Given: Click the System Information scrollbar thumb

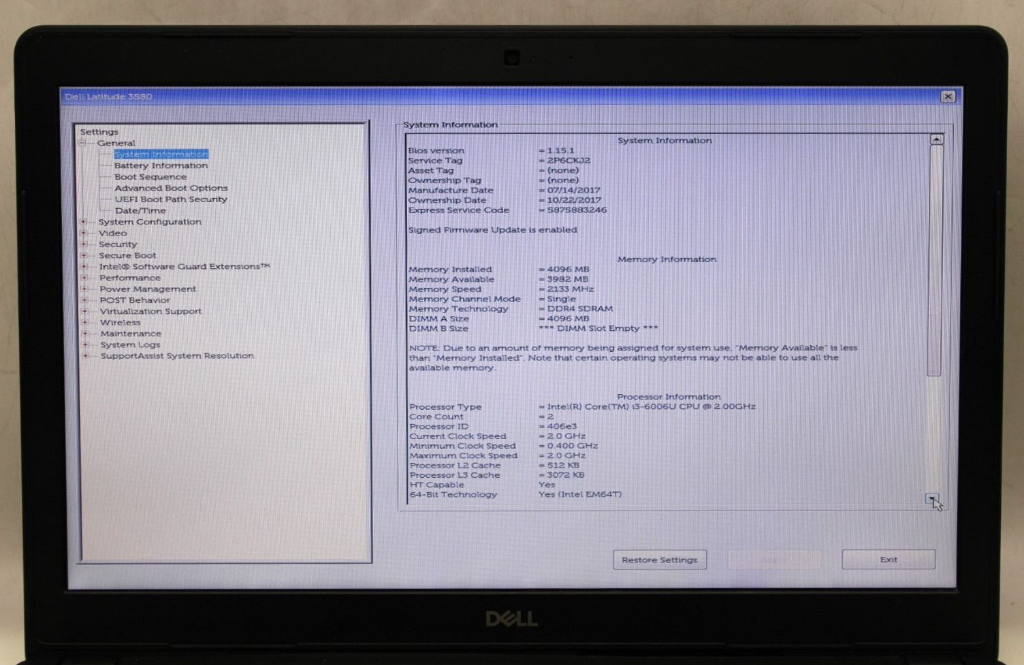Looking at the screenshot, I should point(934,260).
